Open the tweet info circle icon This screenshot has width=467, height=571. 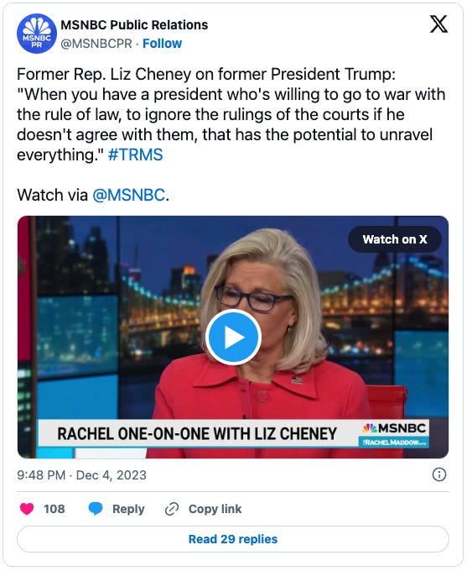439,475
